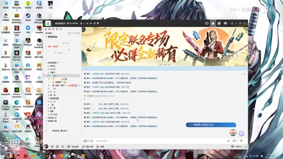283x159 pixels.
Task: Open the 应用中心 app center
Action: click(237, 147)
